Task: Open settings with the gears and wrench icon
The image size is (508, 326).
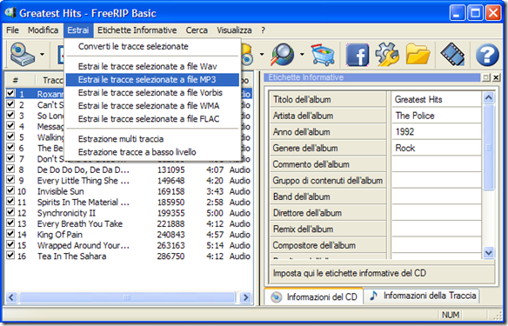Action: point(387,55)
